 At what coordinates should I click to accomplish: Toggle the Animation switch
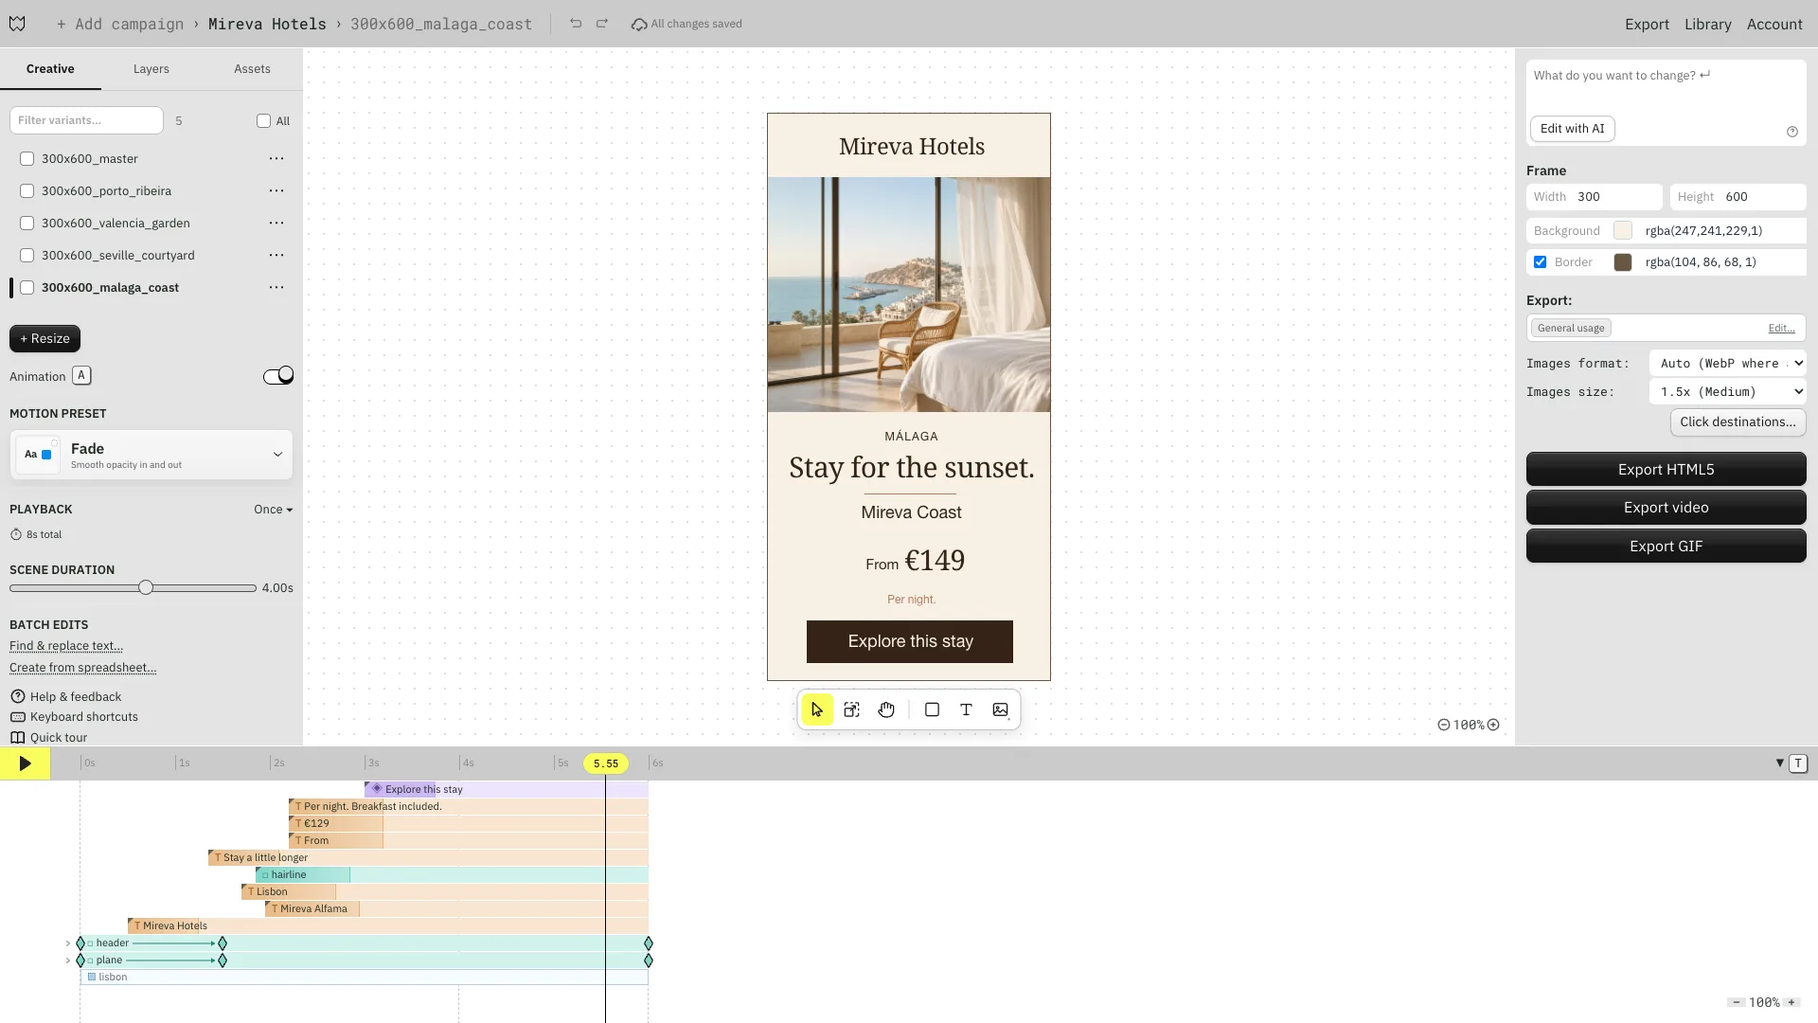[x=278, y=376]
